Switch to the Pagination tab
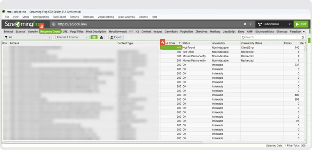 click(x=186, y=32)
